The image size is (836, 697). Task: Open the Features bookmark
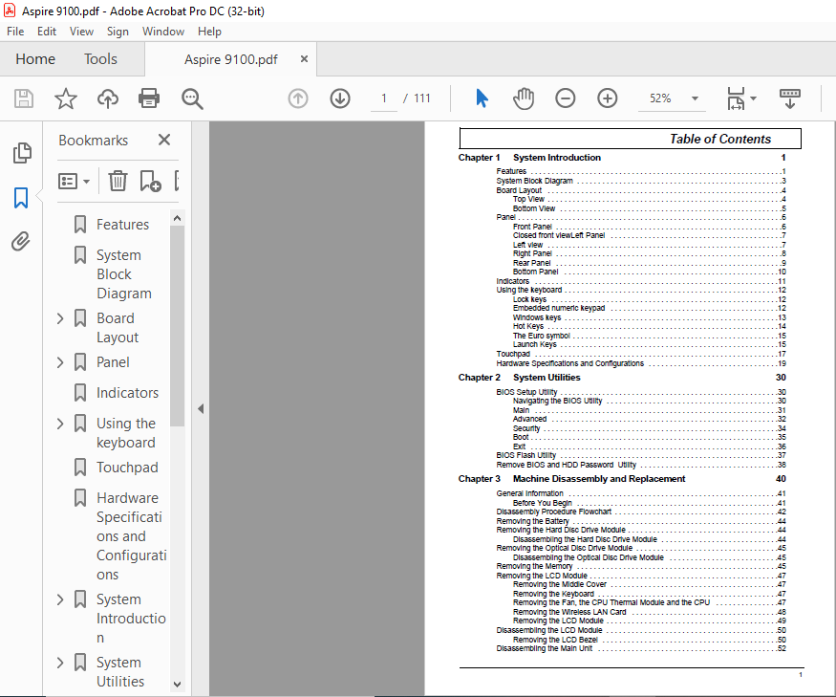[122, 225]
